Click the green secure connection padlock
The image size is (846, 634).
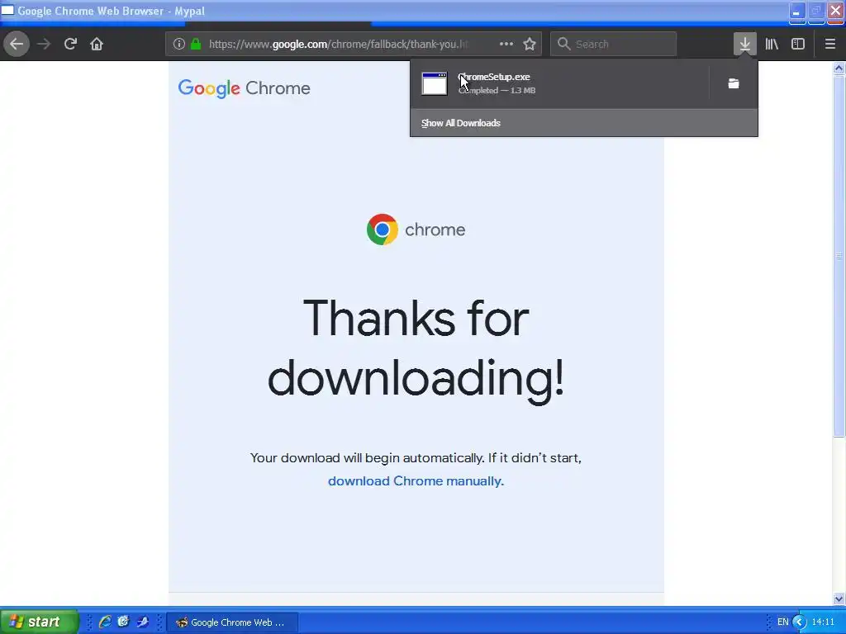coord(196,45)
